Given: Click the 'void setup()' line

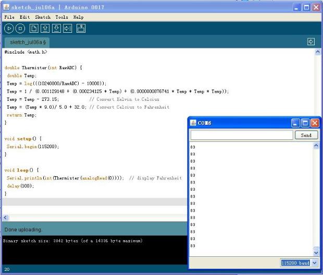Looking at the screenshot, I should point(23,139).
